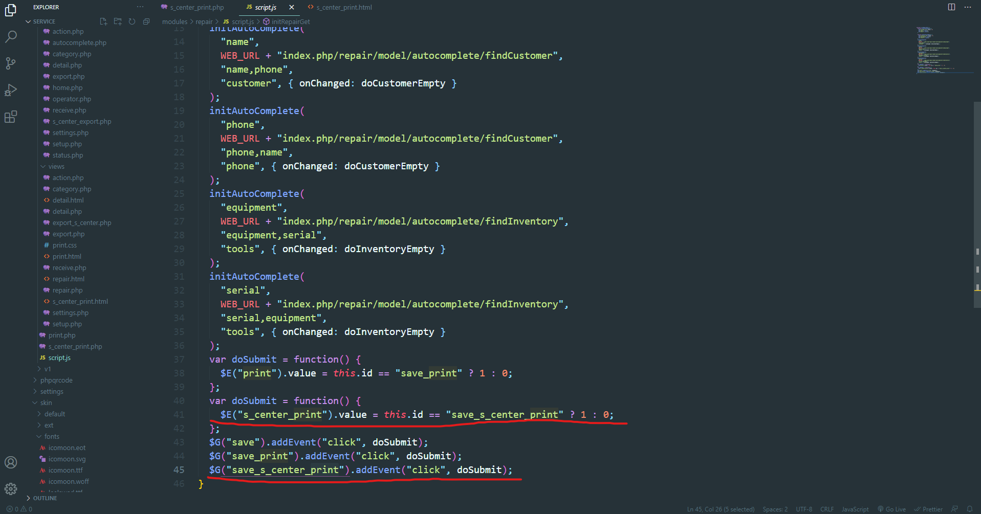Click the split editor right icon

tap(951, 7)
